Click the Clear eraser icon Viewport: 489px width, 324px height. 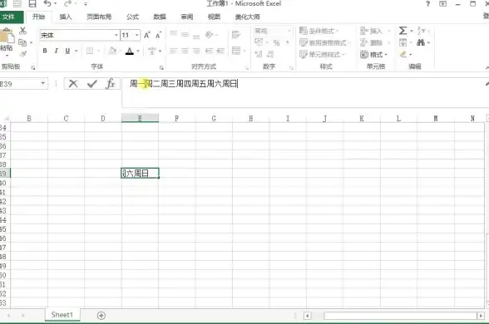pos(403,54)
